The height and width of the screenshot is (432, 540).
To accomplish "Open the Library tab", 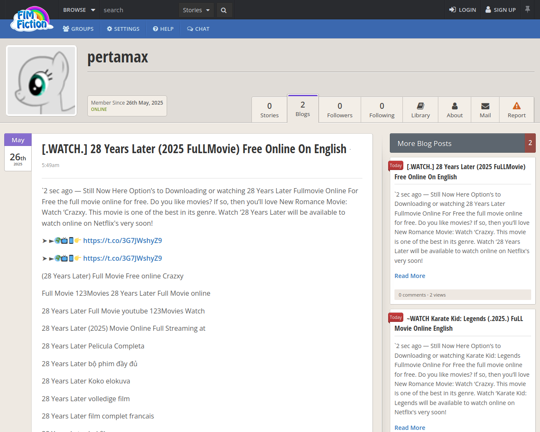I will pyautogui.click(x=421, y=110).
